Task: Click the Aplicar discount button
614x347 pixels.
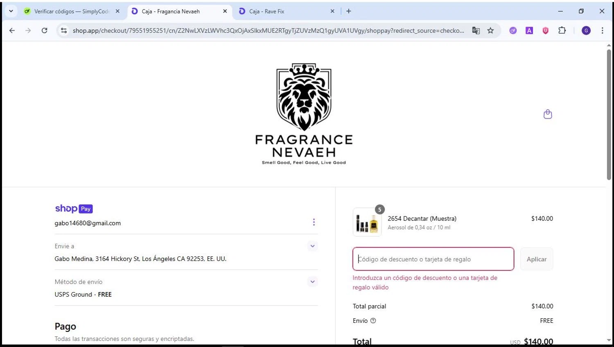Action: coord(537,259)
